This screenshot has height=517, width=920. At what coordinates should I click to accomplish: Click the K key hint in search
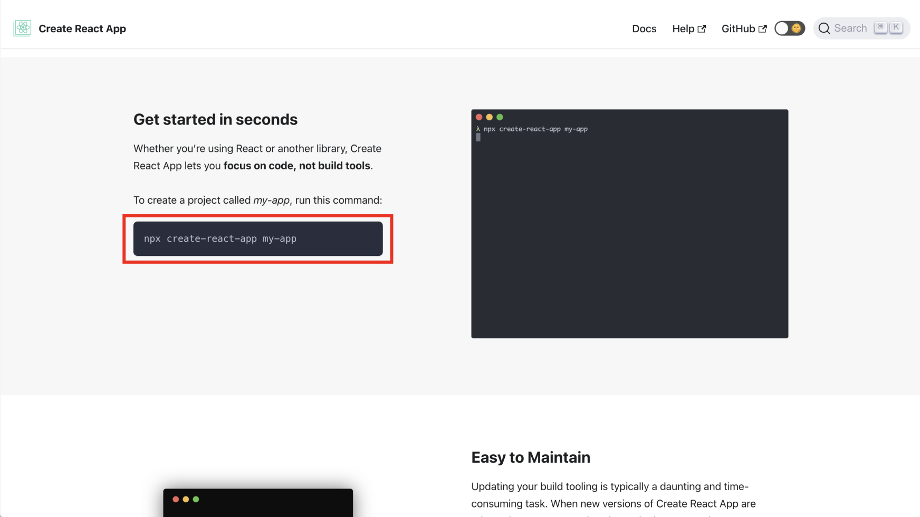[x=896, y=27]
